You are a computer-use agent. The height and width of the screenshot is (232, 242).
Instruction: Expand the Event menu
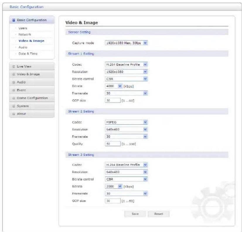32,90
